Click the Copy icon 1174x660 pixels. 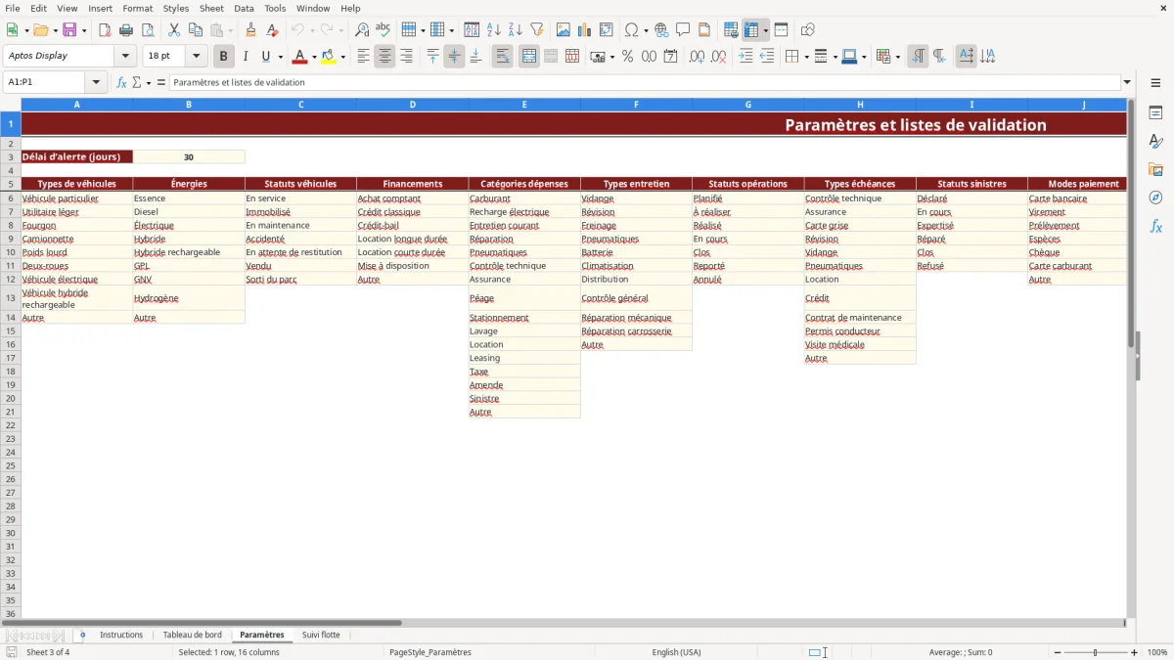195,30
